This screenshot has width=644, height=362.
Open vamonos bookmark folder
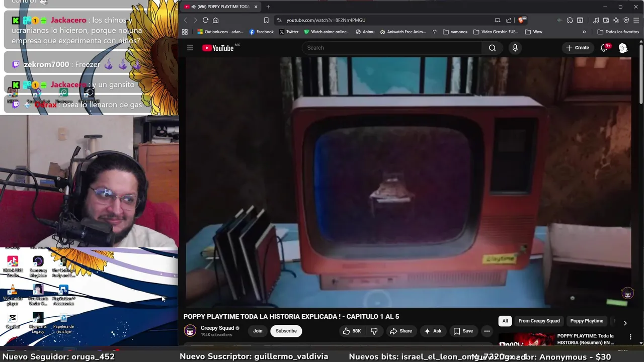pyautogui.click(x=455, y=32)
